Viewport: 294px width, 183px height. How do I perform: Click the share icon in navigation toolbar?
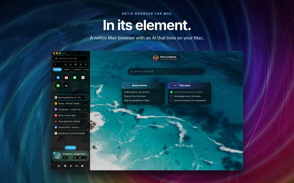pyautogui.click(x=86, y=64)
